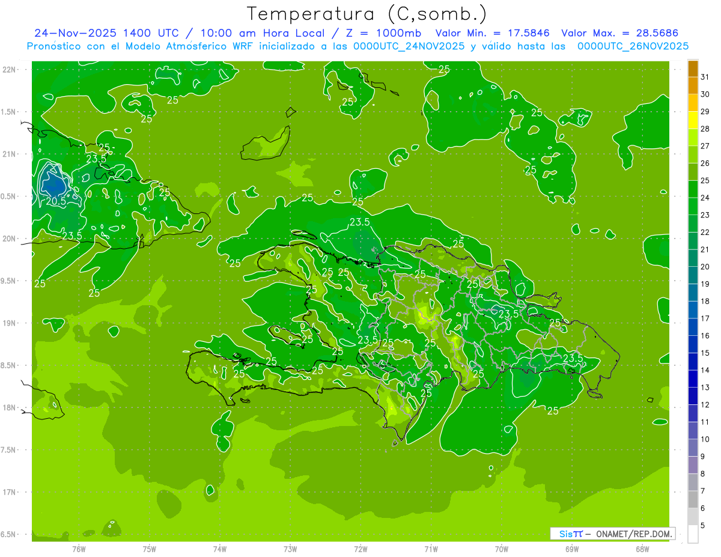Click the "20N" latitude axis label
The height and width of the screenshot is (557, 721).
tap(9, 239)
